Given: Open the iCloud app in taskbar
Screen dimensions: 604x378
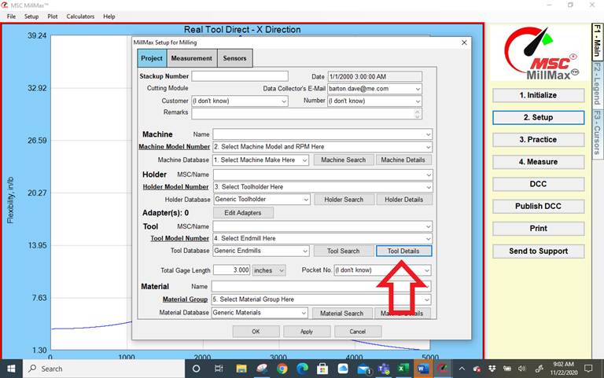Looking at the screenshot, I should [342, 369].
